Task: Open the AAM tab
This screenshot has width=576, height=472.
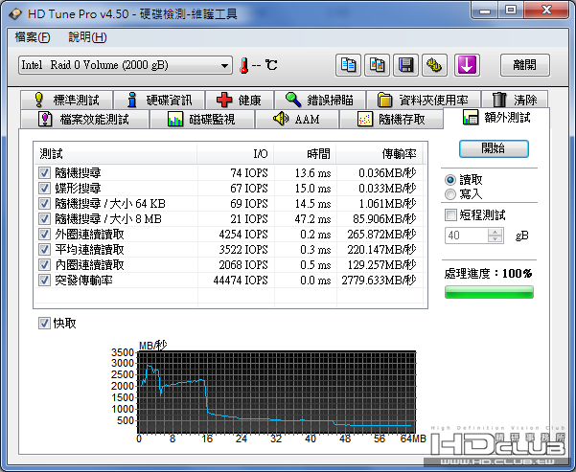Action: 296,119
